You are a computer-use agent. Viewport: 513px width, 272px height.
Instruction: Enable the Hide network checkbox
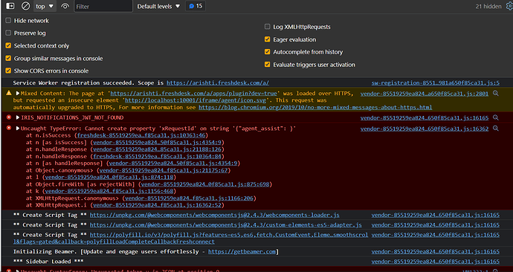click(x=8, y=20)
